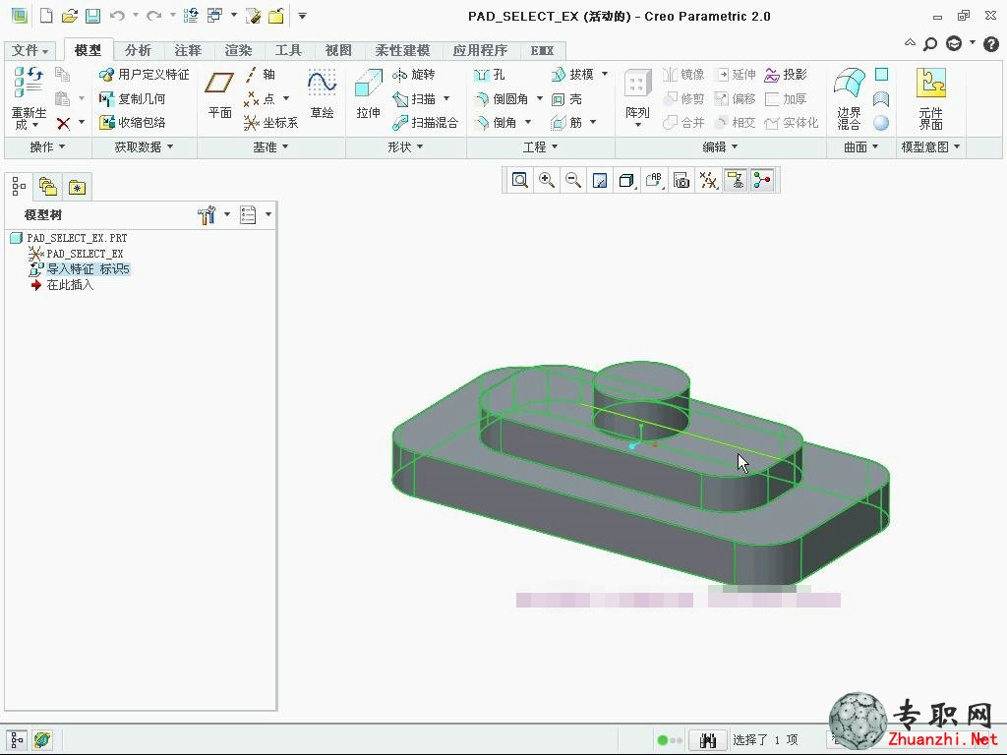Switch to the Tools (工具) tab
The width and height of the screenshot is (1007, 755).
tap(288, 50)
